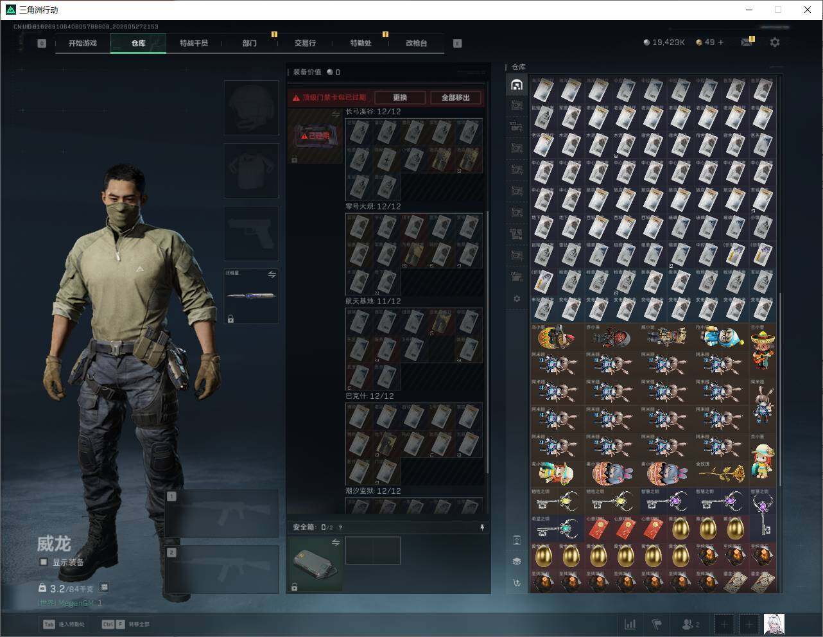Click the weight details list icon
Screen dimensions: 823x637
tap(104, 587)
